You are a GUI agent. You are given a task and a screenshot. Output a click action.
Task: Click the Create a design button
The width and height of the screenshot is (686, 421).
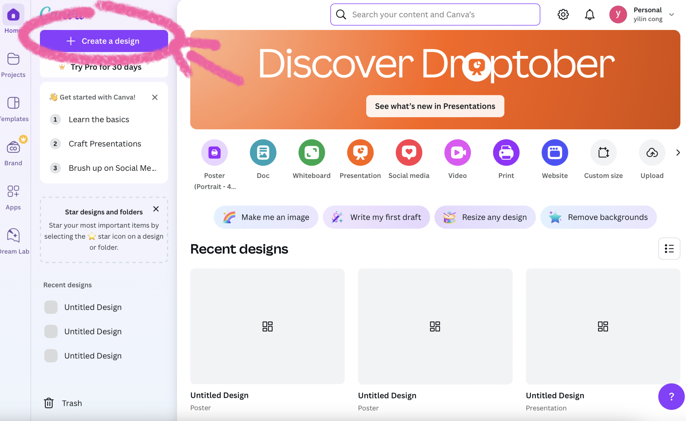tap(104, 41)
